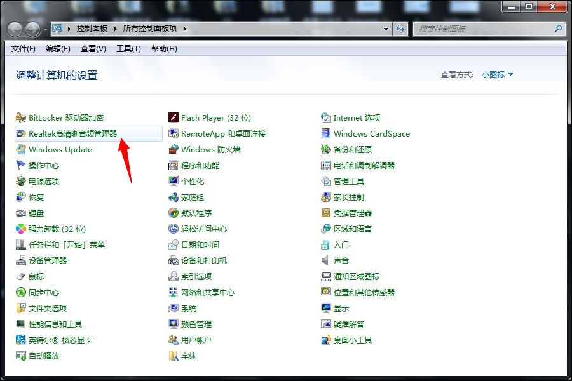Click the 声音 speaker icon
This screenshot has height=381, width=572.
point(326,261)
